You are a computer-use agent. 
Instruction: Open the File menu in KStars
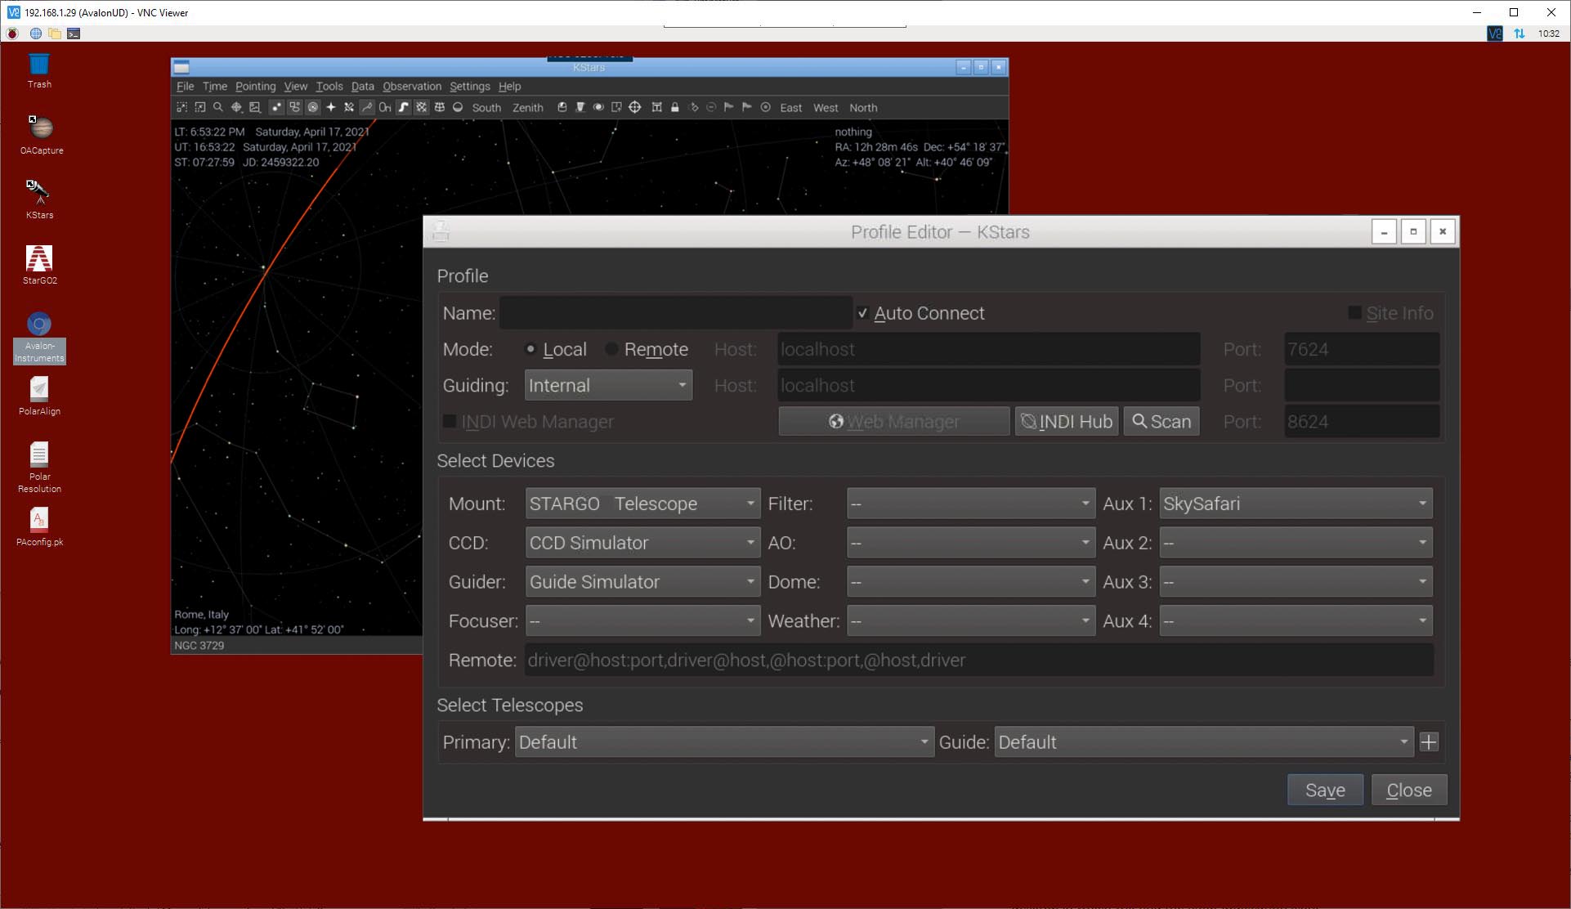186,86
